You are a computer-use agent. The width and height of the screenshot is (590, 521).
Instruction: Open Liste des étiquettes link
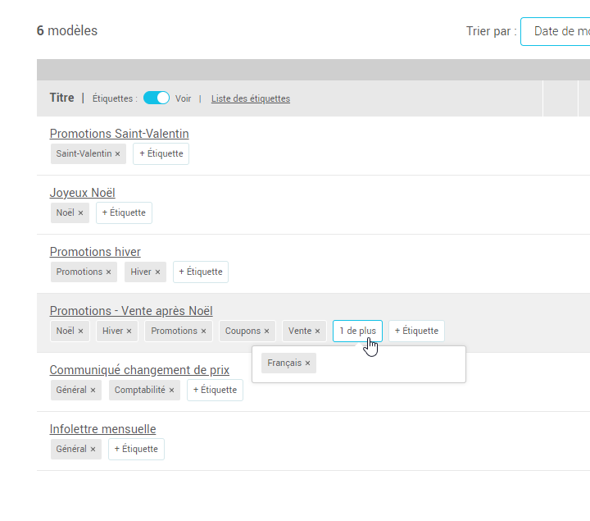[x=250, y=98]
